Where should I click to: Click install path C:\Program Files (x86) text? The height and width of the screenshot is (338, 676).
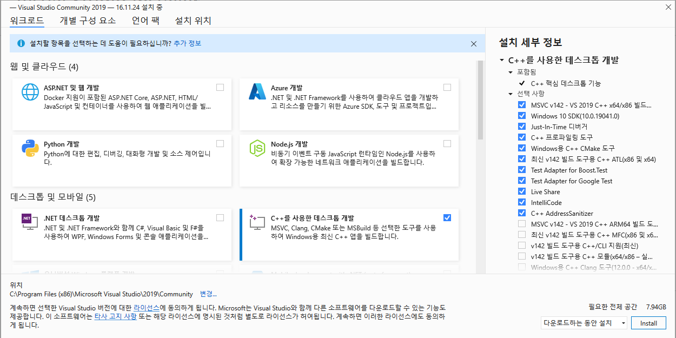[x=102, y=294]
